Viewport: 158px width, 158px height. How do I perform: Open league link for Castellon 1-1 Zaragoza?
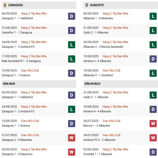coord(34,28)
